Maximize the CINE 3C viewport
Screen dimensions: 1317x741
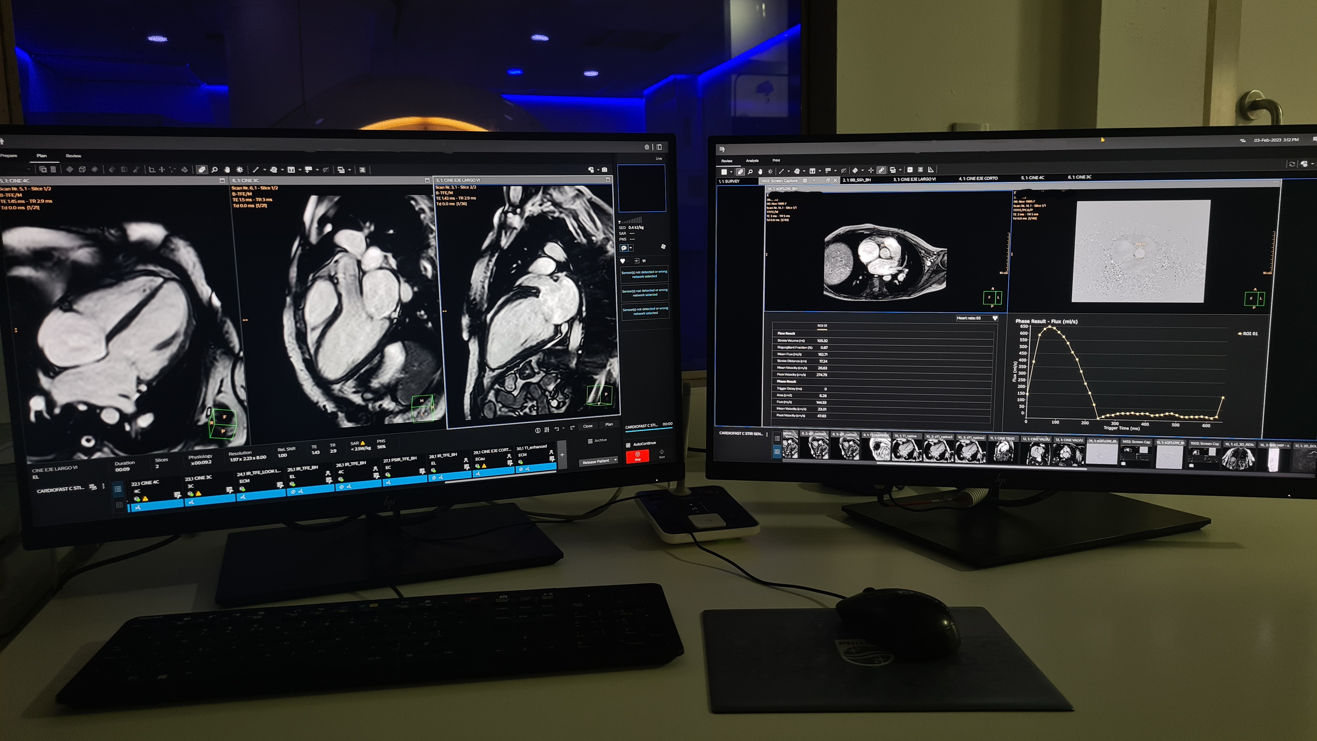click(427, 181)
